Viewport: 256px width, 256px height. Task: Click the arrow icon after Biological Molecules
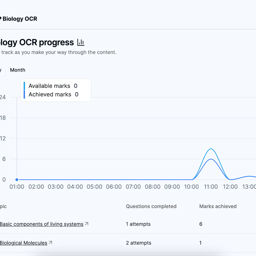point(50,242)
